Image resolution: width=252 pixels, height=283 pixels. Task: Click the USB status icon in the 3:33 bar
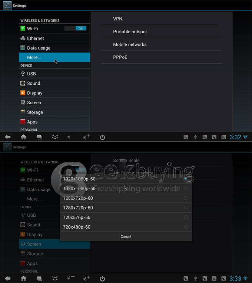[195, 279]
